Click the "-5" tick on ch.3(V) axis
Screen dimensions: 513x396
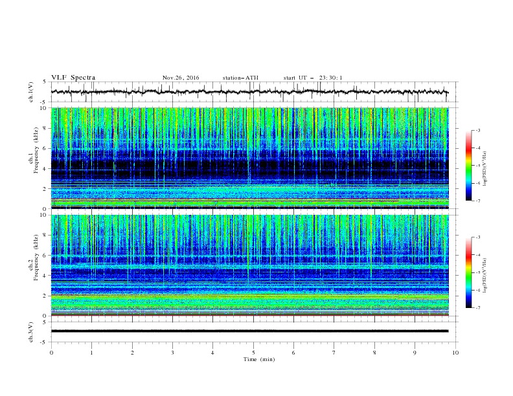coord(44,342)
